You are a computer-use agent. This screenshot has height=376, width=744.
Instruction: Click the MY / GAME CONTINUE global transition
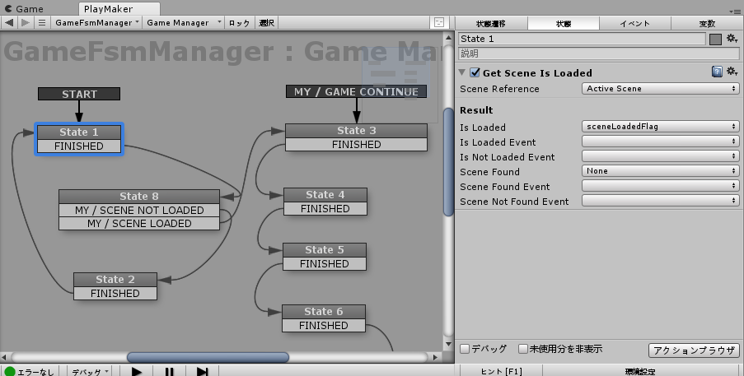click(x=356, y=91)
